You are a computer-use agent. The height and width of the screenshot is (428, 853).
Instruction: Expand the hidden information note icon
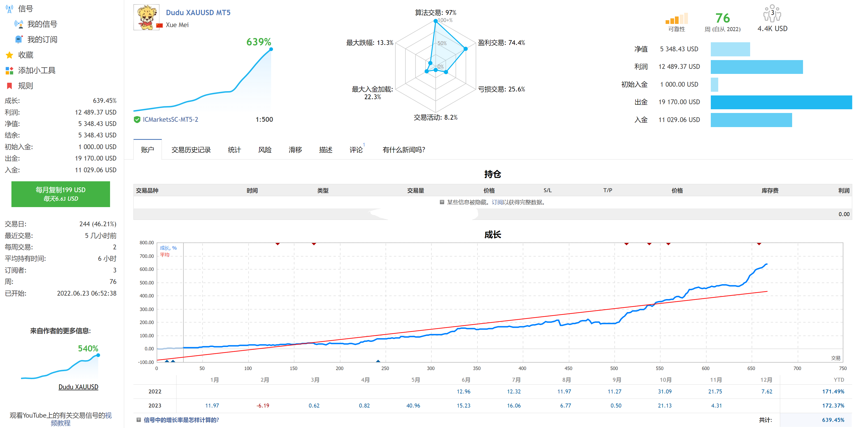[x=442, y=202]
